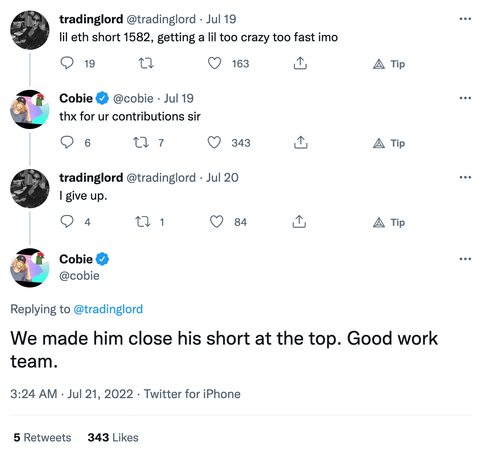Retweet tradinglord's Jul 19 tweet
This screenshot has height=450, width=484.
(x=146, y=63)
